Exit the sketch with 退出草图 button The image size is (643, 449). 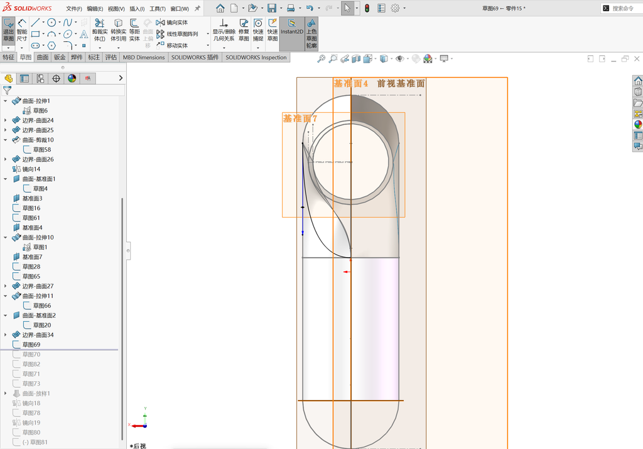pos(9,31)
